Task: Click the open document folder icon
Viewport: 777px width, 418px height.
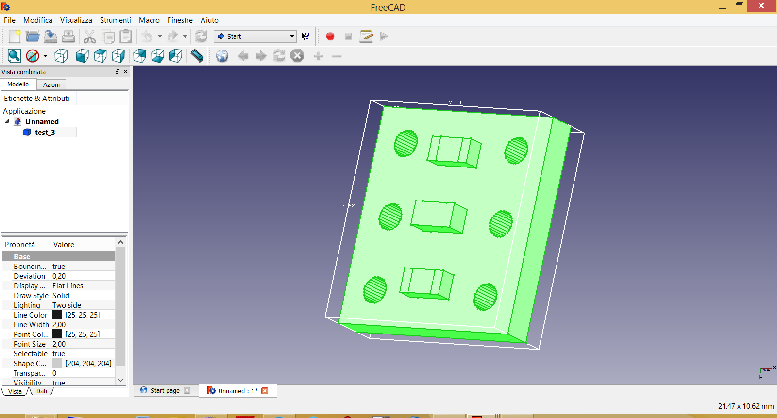Action: pyautogui.click(x=33, y=36)
